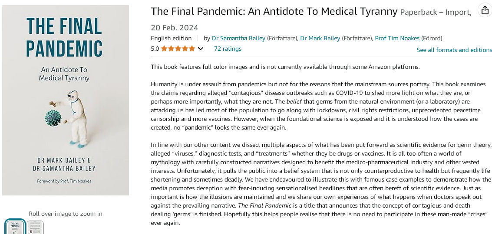Click the share icon beside the title

pos(485,10)
